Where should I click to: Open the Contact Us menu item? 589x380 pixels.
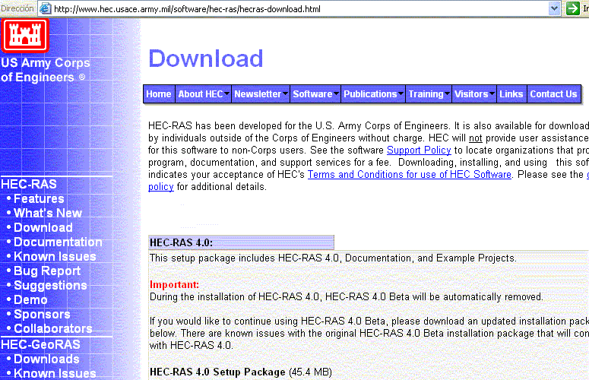(x=553, y=94)
